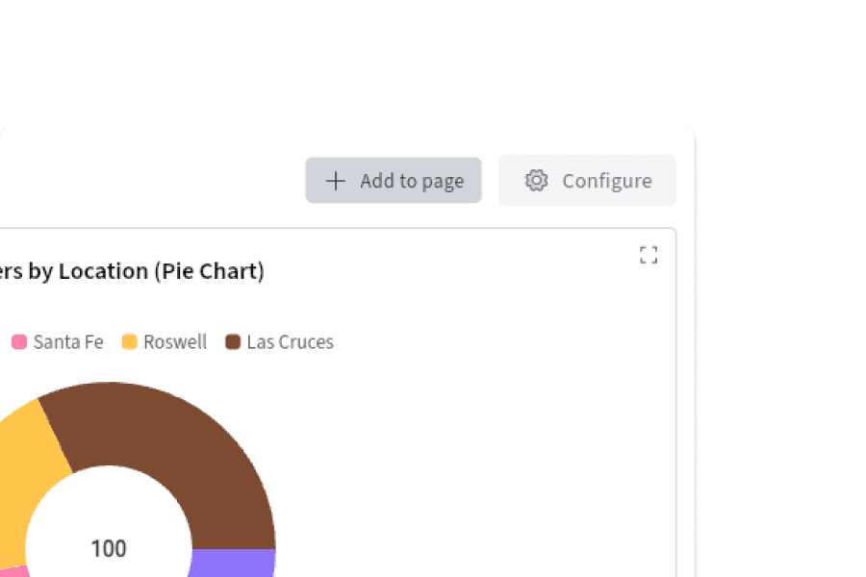Select the Las Cruces legend label
This screenshot has width=866, height=577.
[290, 342]
